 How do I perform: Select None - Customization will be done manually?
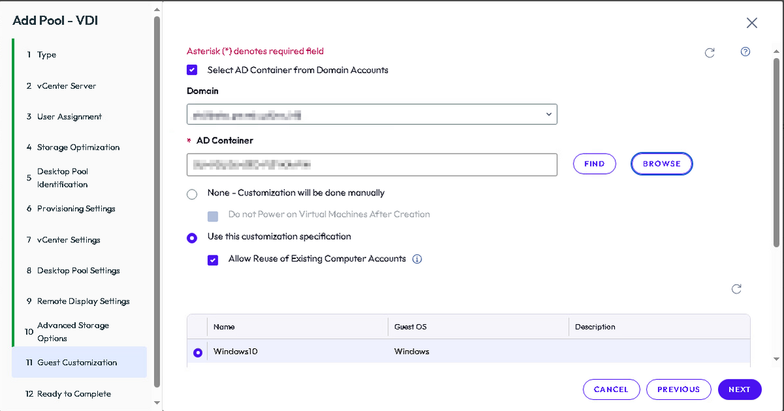pyautogui.click(x=192, y=194)
